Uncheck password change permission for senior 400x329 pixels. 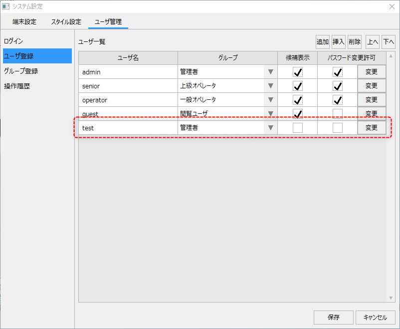pos(338,86)
